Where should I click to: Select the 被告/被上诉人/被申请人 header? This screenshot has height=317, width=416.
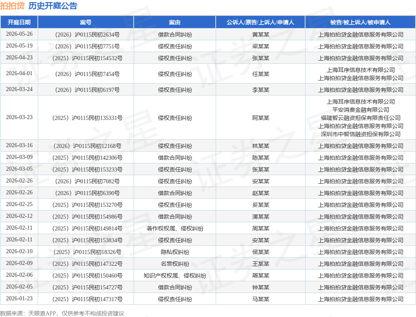(360, 22)
